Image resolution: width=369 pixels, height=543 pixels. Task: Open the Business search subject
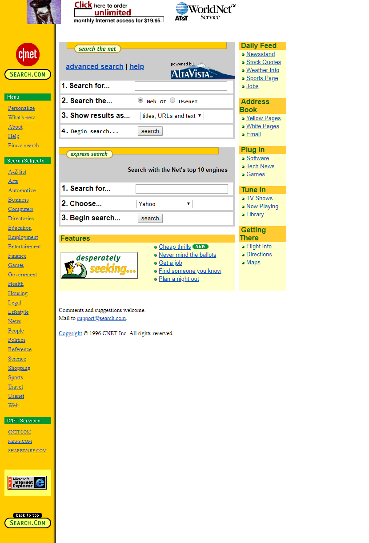click(18, 200)
